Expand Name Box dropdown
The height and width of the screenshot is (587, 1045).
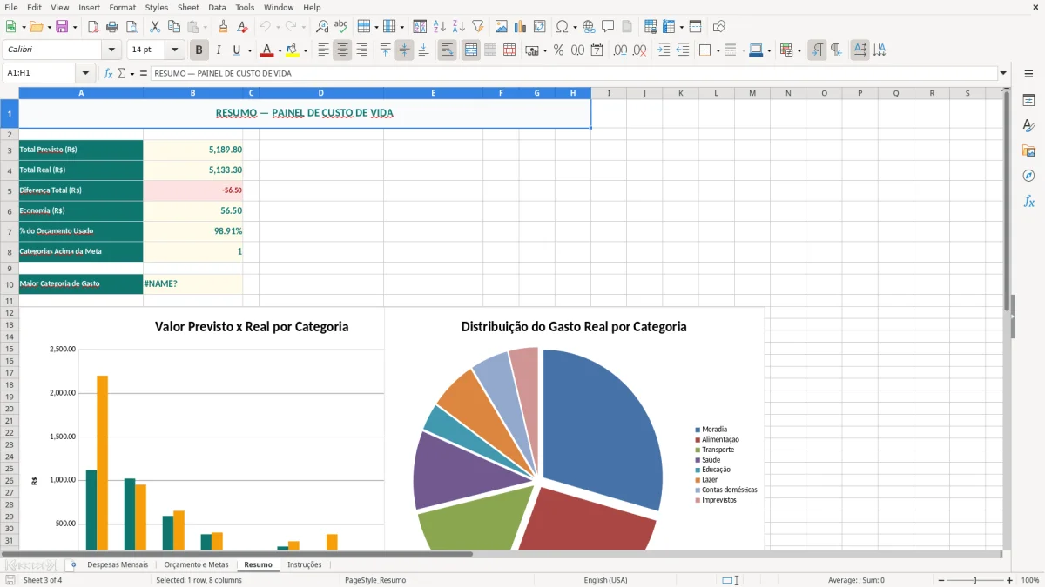[85, 73]
